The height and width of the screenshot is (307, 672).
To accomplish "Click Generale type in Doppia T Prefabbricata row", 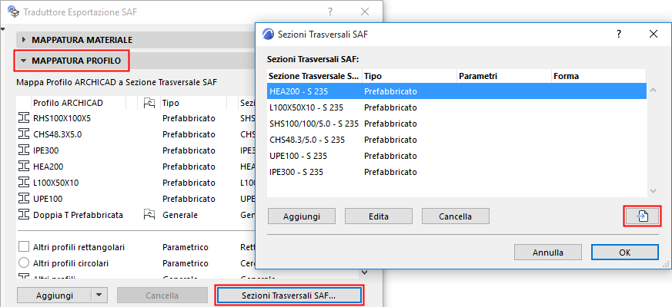I will tap(180, 215).
